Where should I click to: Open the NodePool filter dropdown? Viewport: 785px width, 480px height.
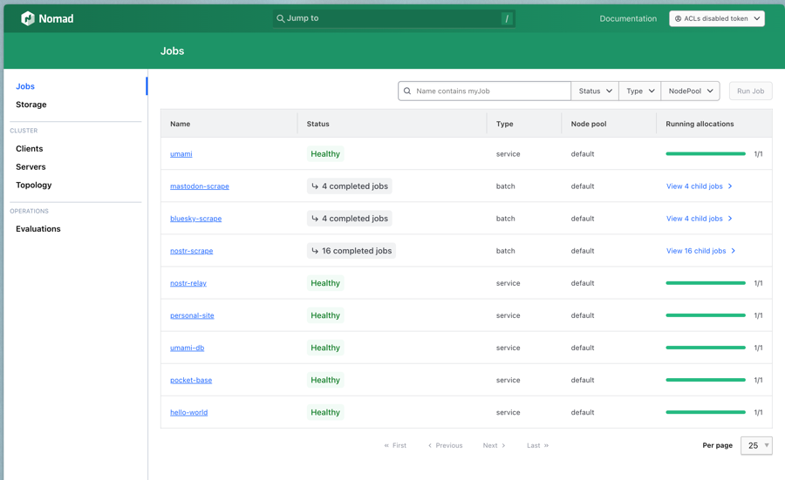click(x=691, y=91)
